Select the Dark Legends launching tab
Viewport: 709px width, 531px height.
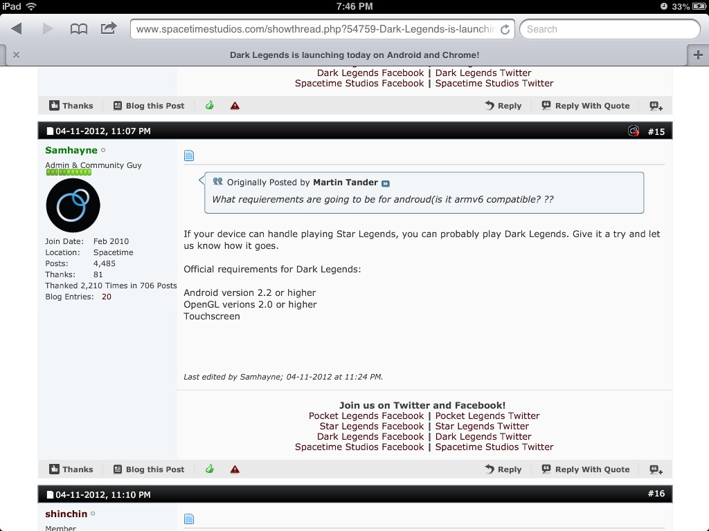(x=354, y=55)
